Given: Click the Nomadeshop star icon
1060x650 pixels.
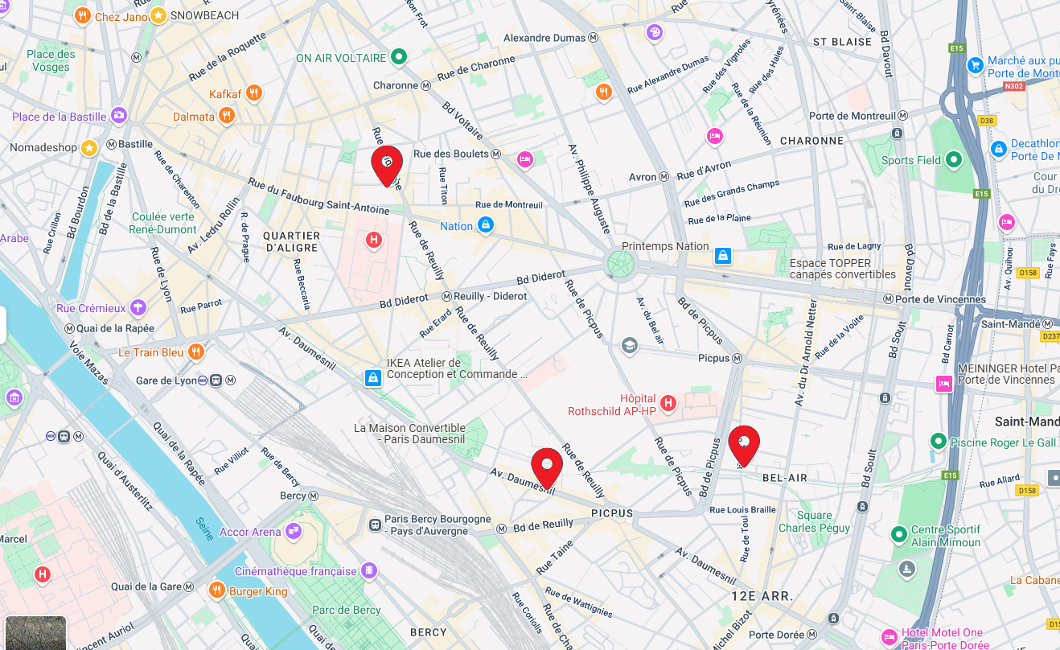Looking at the screenshot, I should coord(89,147).
